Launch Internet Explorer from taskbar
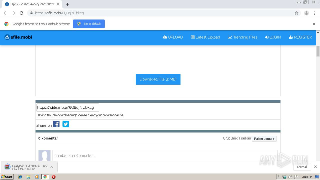 (20, 177)
